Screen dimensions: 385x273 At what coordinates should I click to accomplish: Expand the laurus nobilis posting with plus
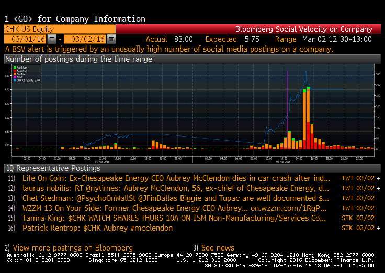point(378,188)
